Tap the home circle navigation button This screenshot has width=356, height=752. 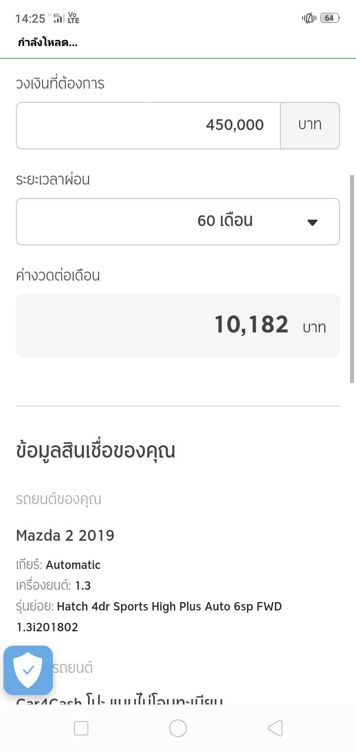178,728
